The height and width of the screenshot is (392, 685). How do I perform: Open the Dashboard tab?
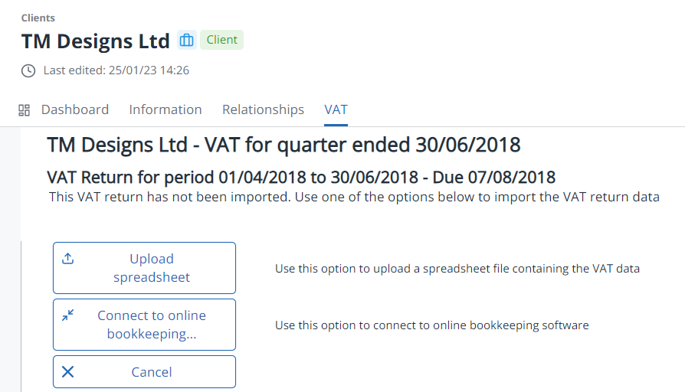click(x=74, y=109)
